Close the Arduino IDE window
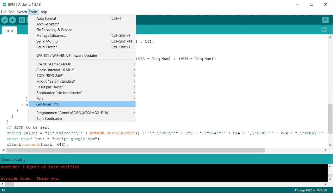Screen dimensions: 333x193 [325, 4]
